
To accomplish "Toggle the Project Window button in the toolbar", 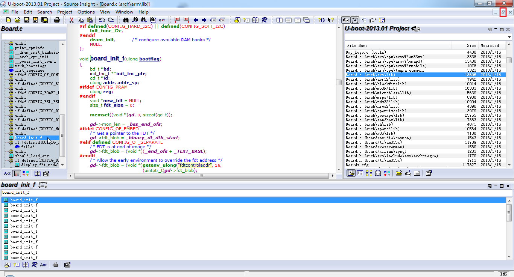I will tap(345, 20).
